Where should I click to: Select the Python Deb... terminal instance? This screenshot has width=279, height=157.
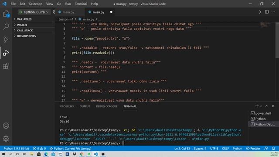(x=263, y=124)
